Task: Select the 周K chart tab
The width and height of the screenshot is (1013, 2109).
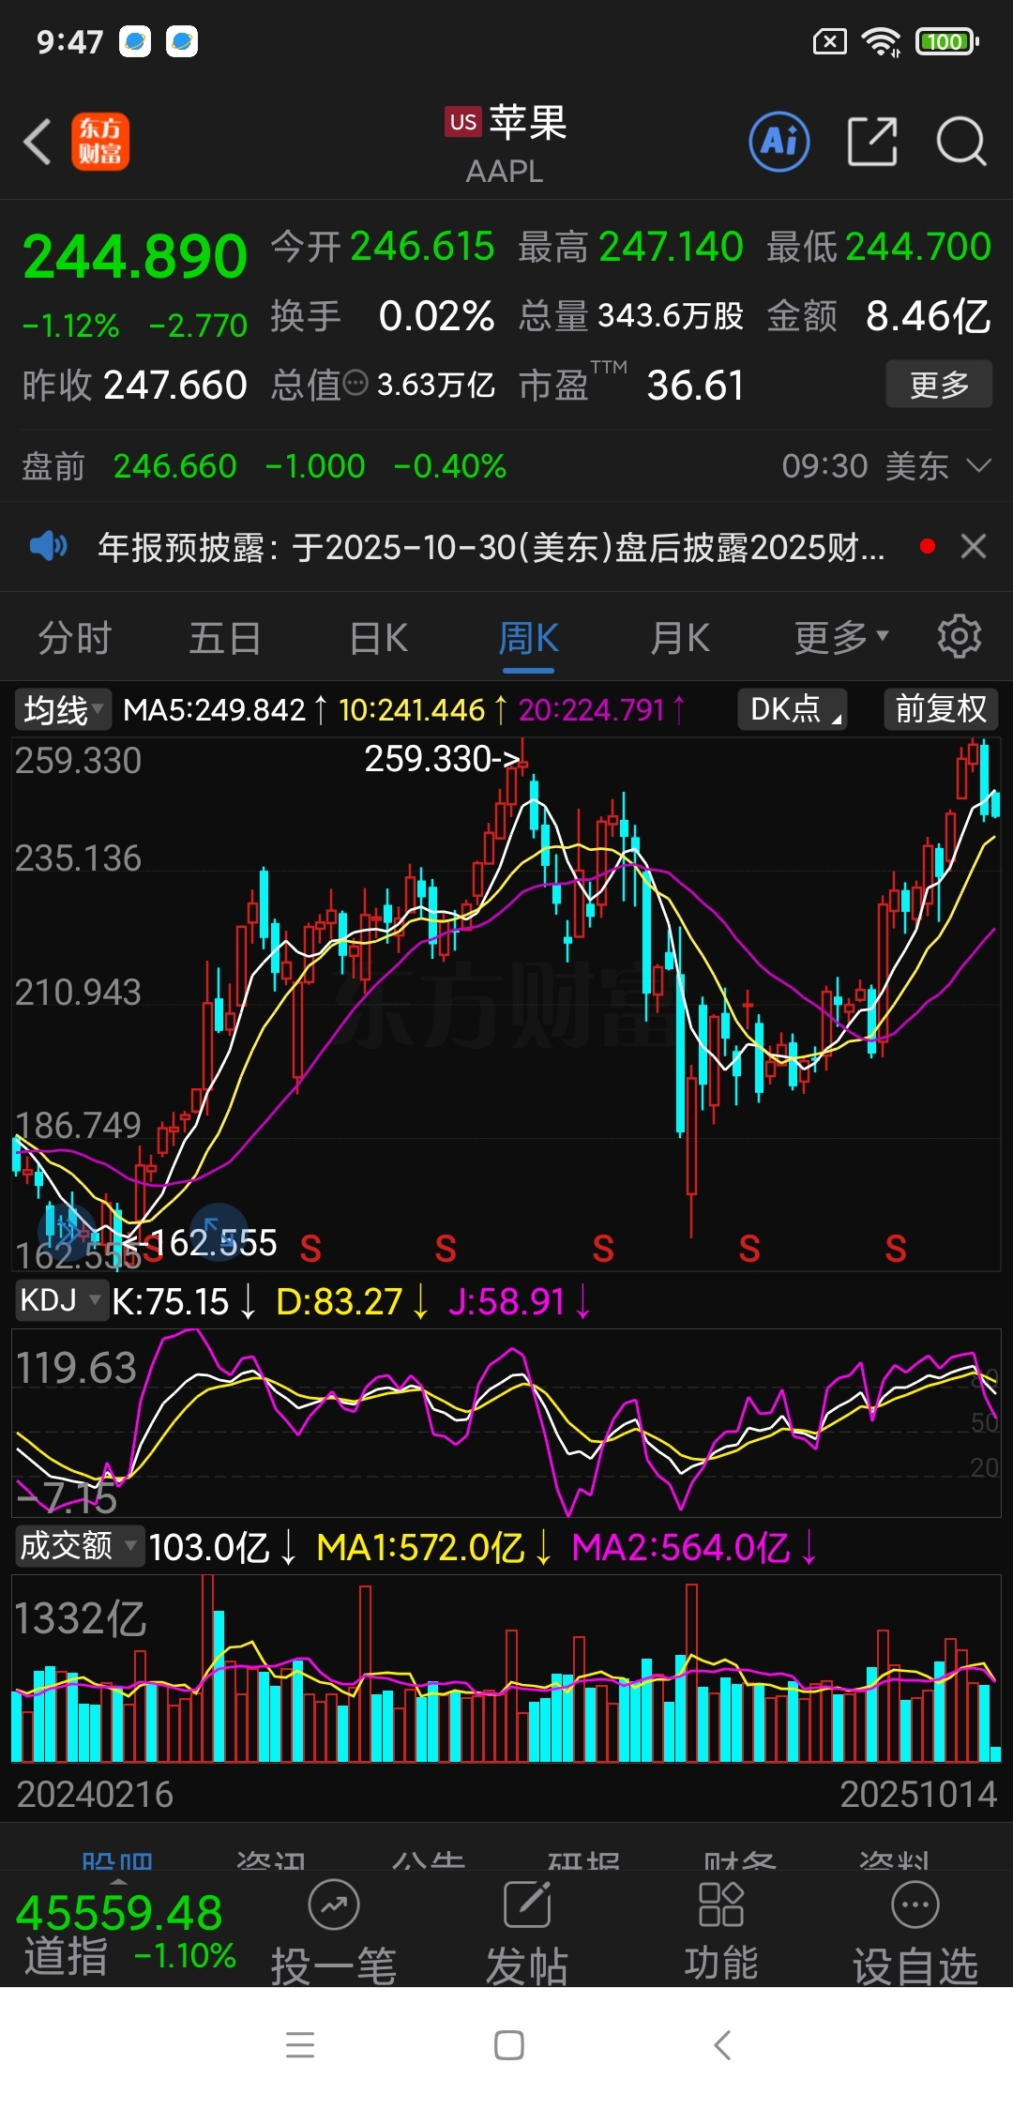Action: point(528,638)
